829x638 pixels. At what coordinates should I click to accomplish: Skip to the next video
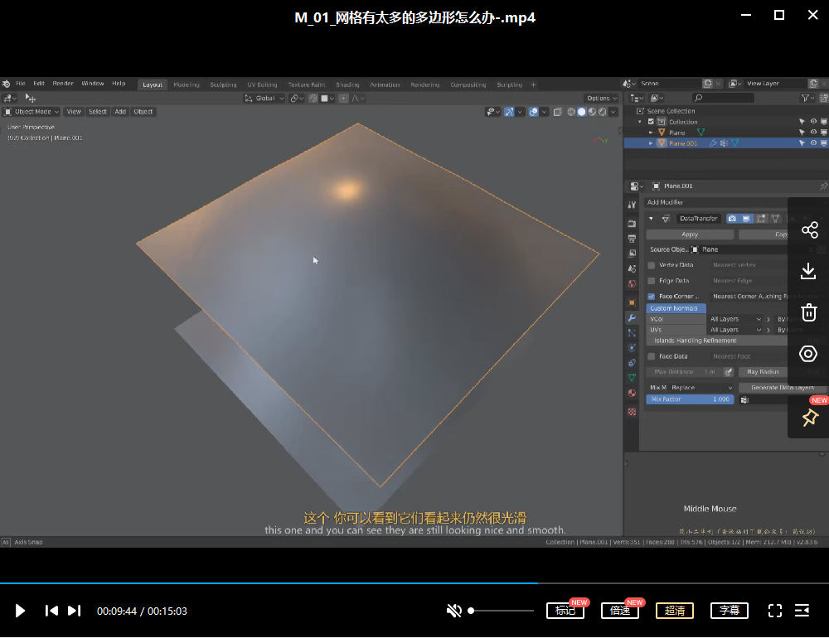(74, 611)
